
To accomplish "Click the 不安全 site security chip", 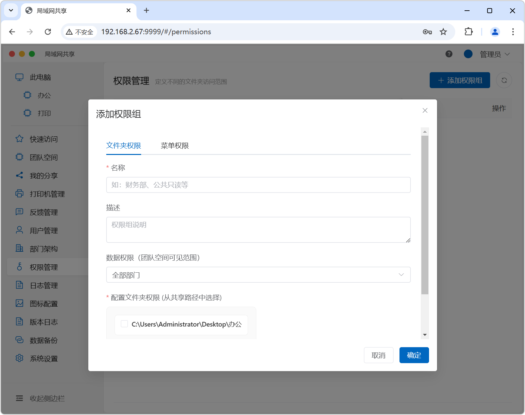I will 80,32.
